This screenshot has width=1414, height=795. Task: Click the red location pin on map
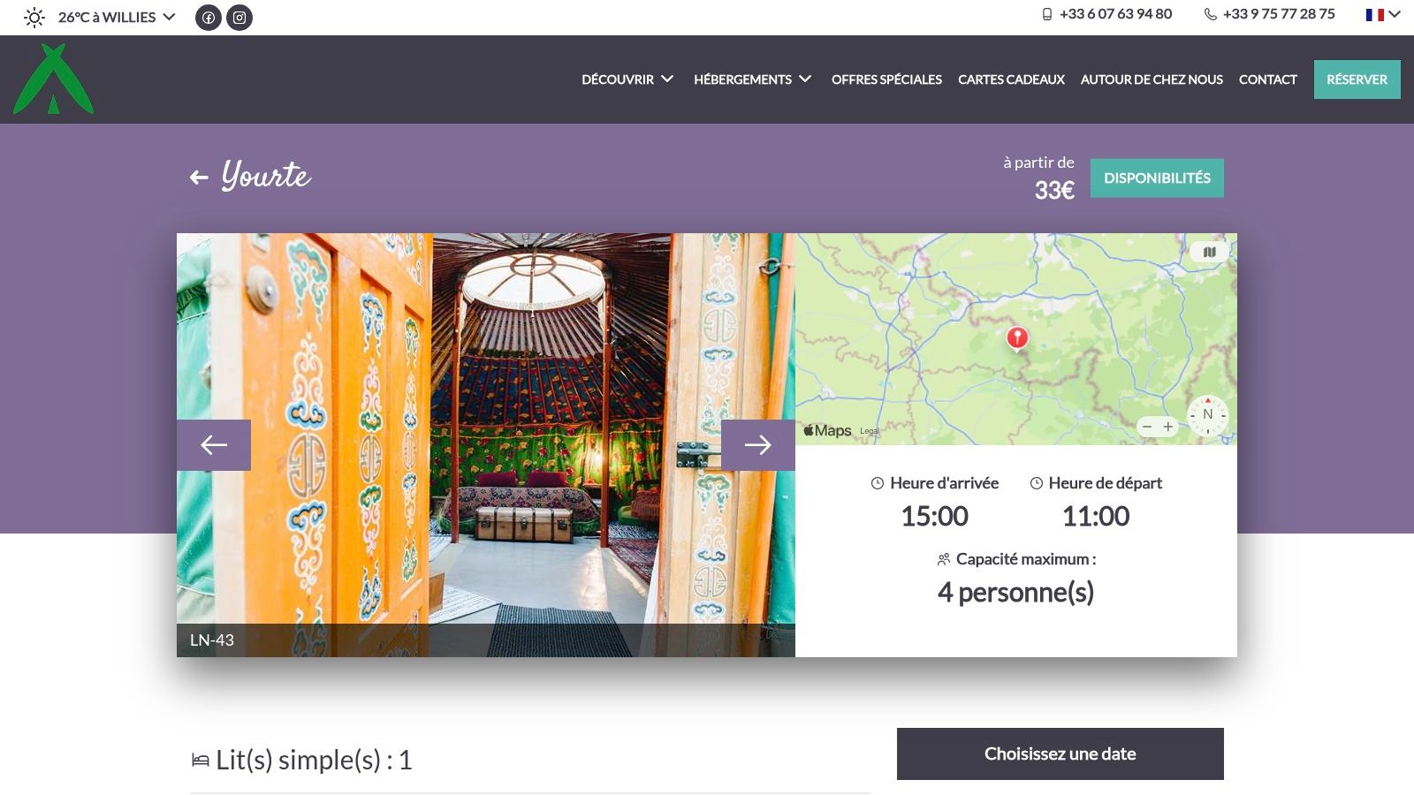coord(1017,338)
